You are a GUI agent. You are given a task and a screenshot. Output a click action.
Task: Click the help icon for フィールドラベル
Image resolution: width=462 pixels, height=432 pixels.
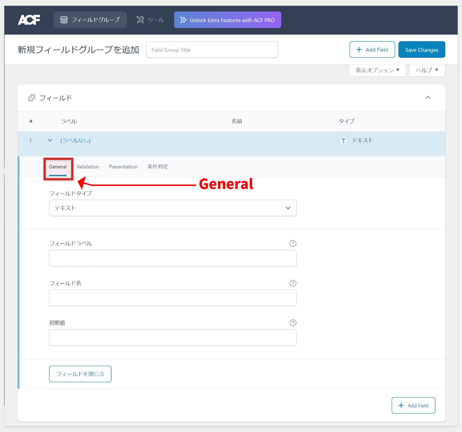click(x=293, y=243)
